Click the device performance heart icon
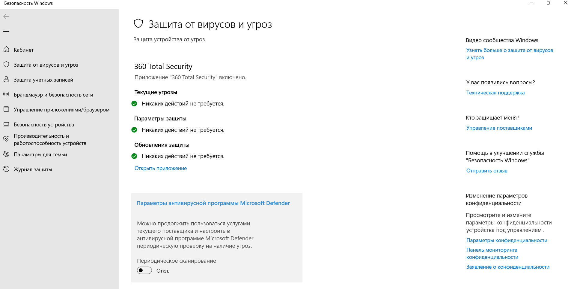The height and width of the screenshot is (289, 574). (x=6, y=139)
